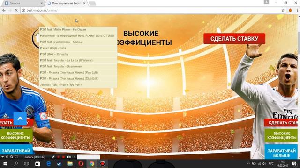Select suggestion РЭЙ feat. Tonystar - La La La
This screenshot has height=168, width=300.
78,60
